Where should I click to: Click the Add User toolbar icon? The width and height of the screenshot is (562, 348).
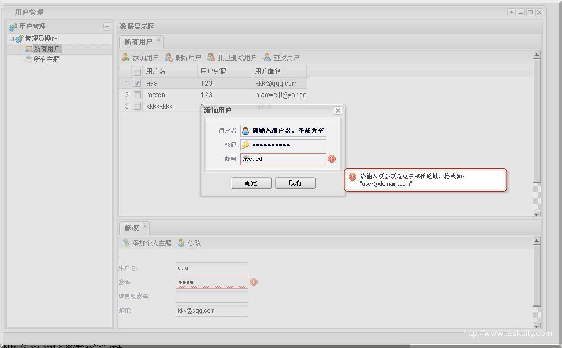tap(125, 57)
